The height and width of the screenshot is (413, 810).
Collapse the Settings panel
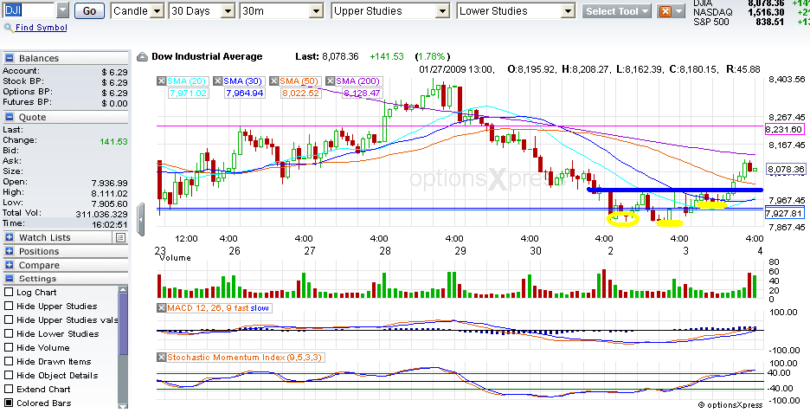(10, 279)
